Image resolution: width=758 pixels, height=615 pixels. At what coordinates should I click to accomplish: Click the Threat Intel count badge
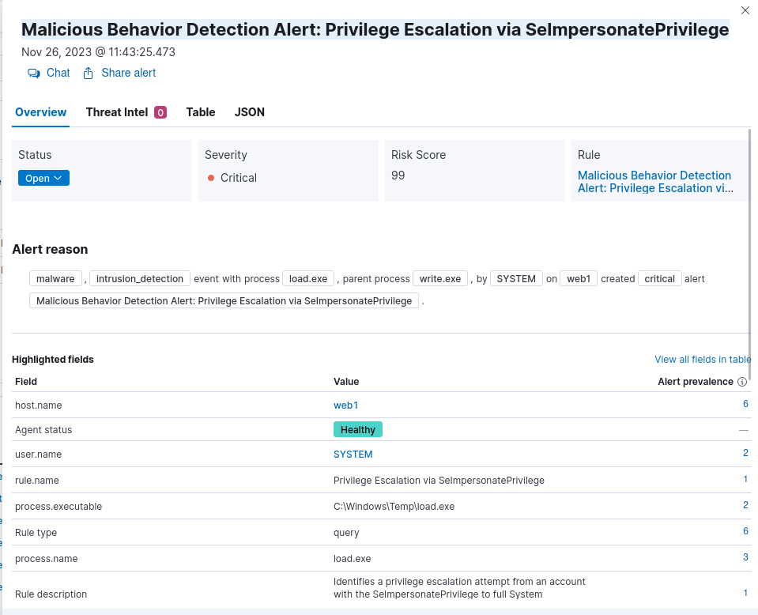[x=160, y=112]
